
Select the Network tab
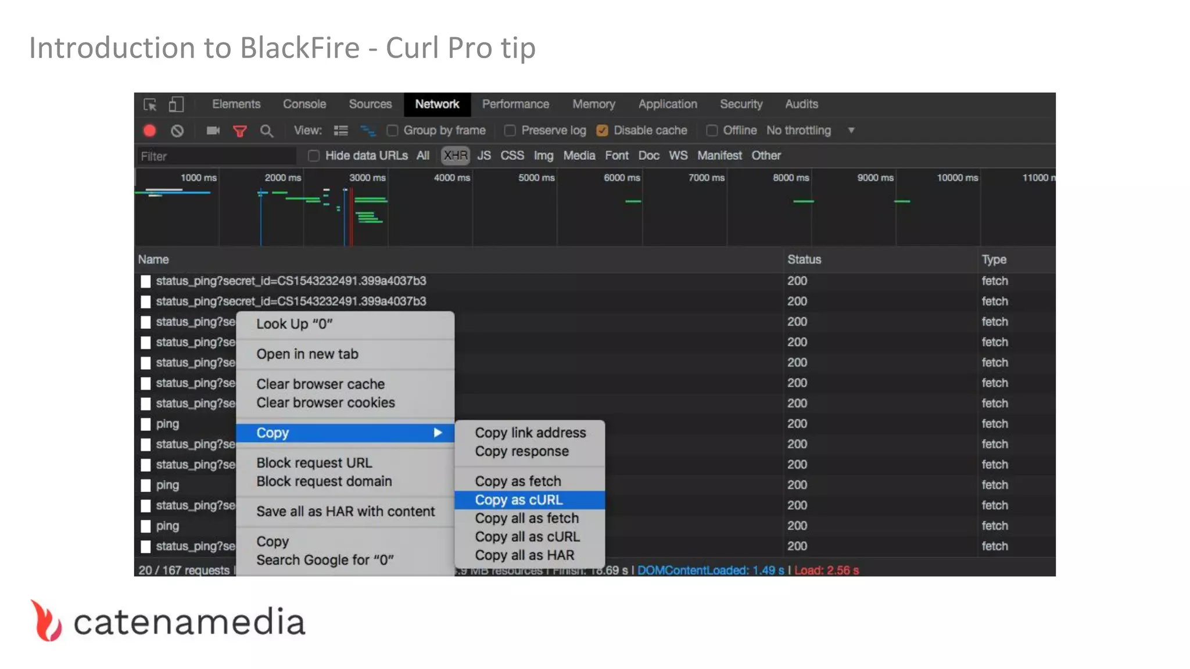(x=437, y=105)
